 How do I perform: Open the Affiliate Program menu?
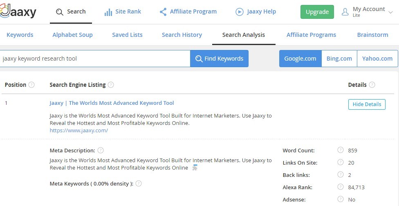pos(188,12)
